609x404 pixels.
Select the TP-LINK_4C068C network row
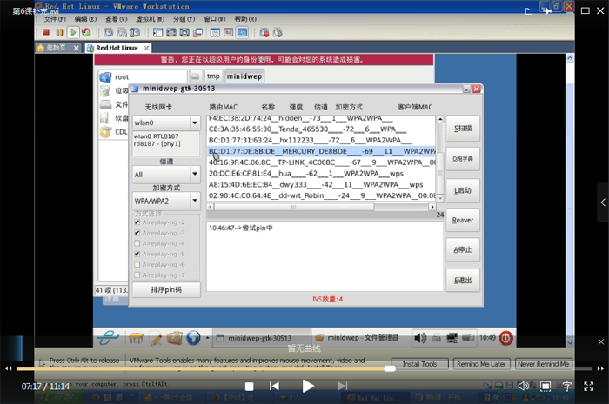[321, 162]
